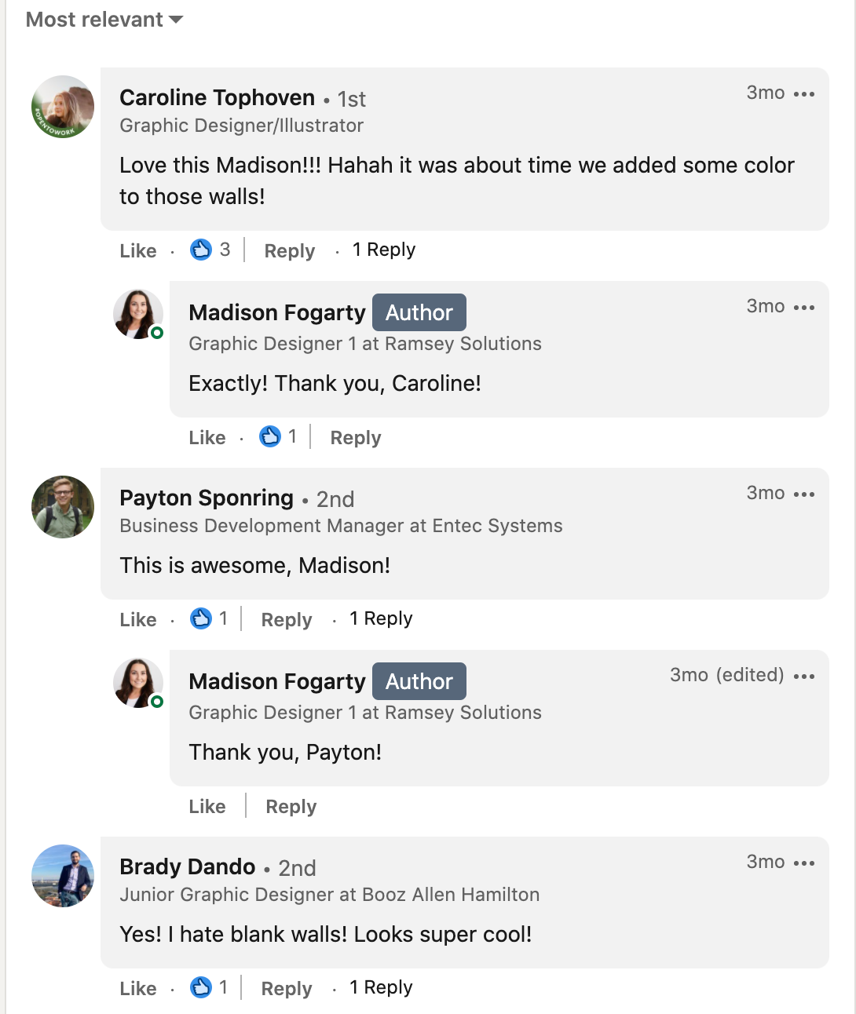Image resolution: width=856 pixels, height=1014 pixels.
Task: Open three-dot menu on Madison's edited reply
Action: pos(804,677)
